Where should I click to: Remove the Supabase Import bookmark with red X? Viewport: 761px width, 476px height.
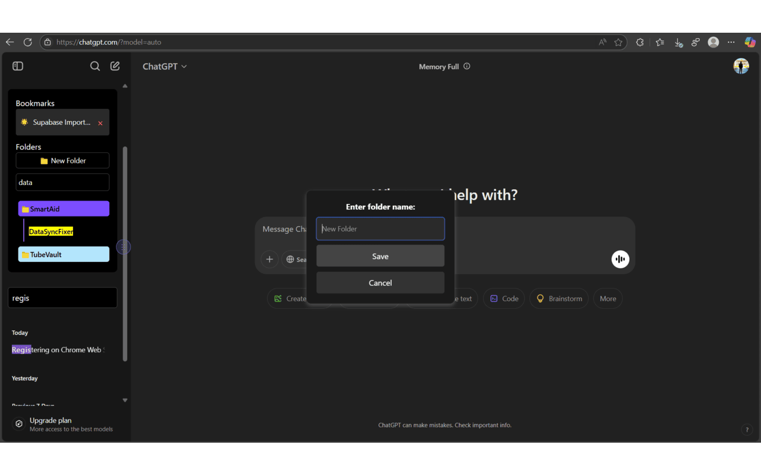point(100,123)
